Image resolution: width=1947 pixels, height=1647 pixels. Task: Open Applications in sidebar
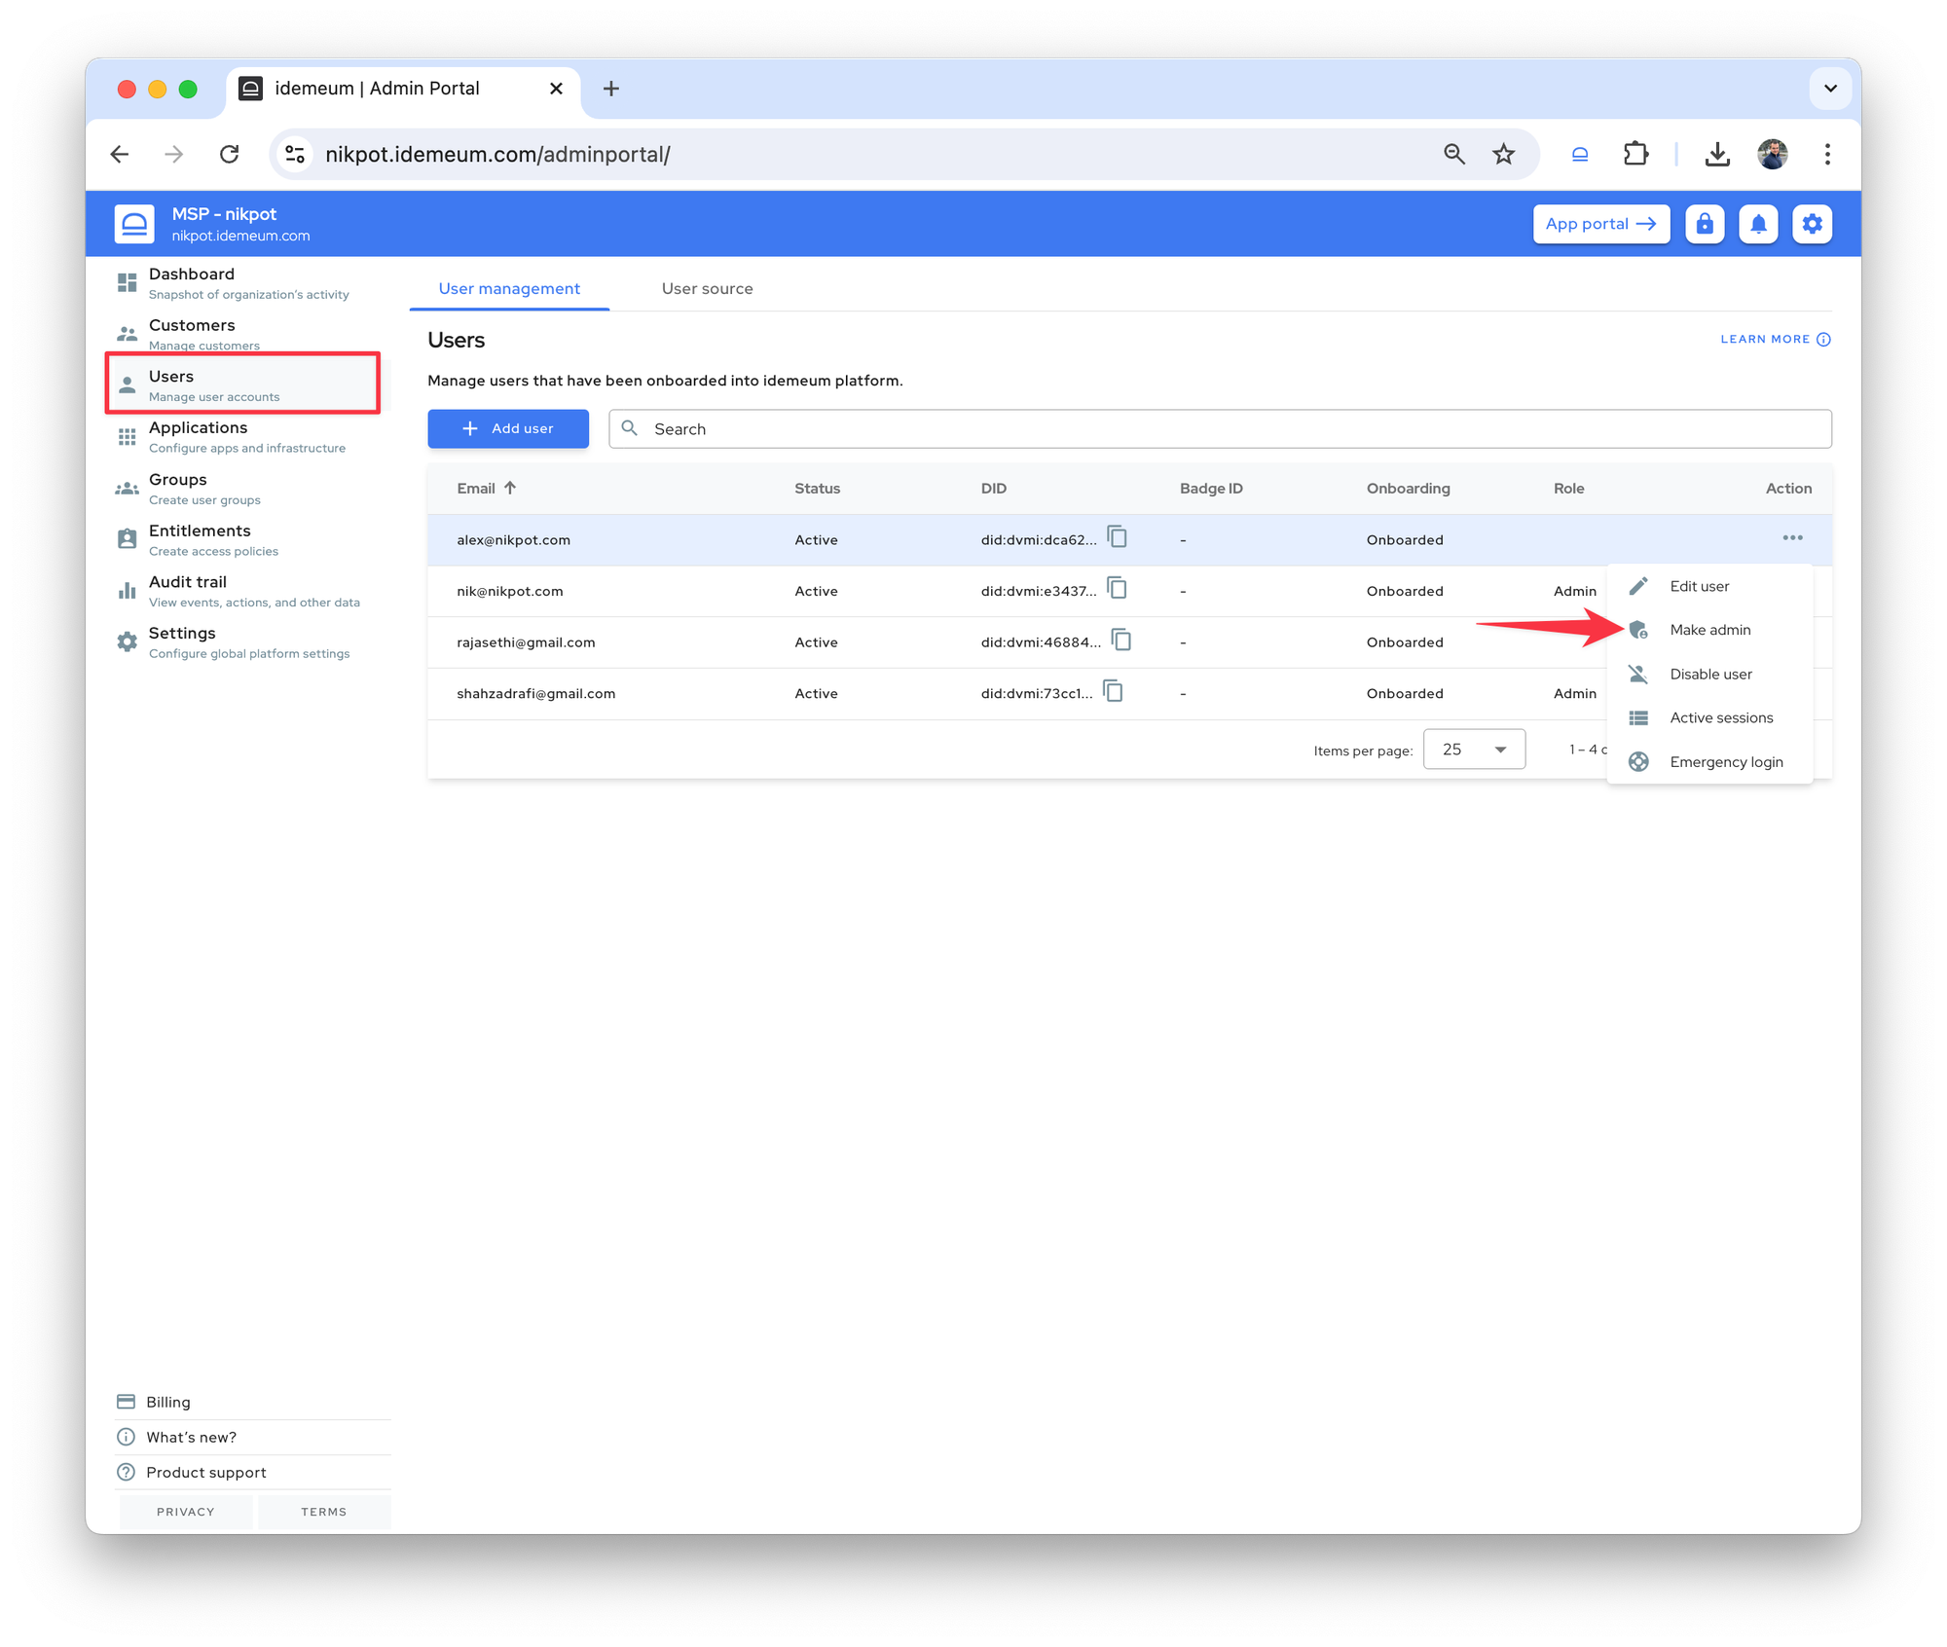(x=243, y=436)
